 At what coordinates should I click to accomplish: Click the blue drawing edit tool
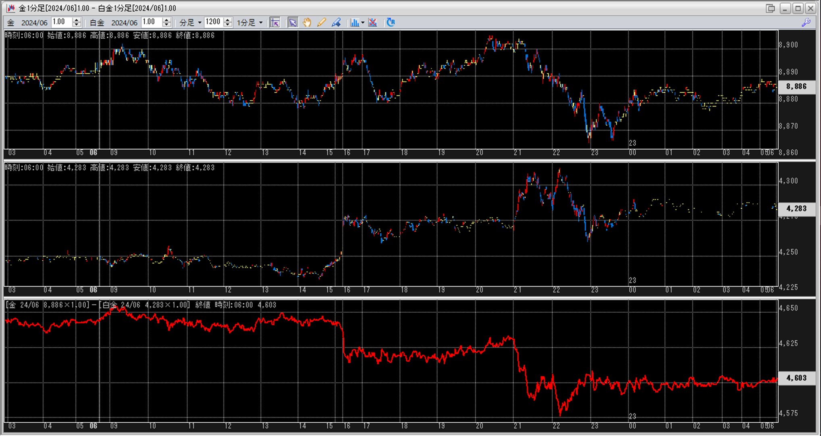pyautogui.click(x=336, y=23)
